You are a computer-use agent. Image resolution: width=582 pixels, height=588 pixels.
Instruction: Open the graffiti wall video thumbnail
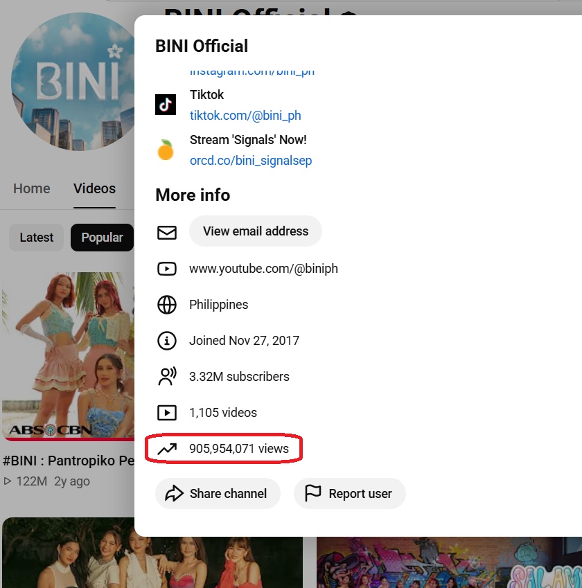click(449, 562)
